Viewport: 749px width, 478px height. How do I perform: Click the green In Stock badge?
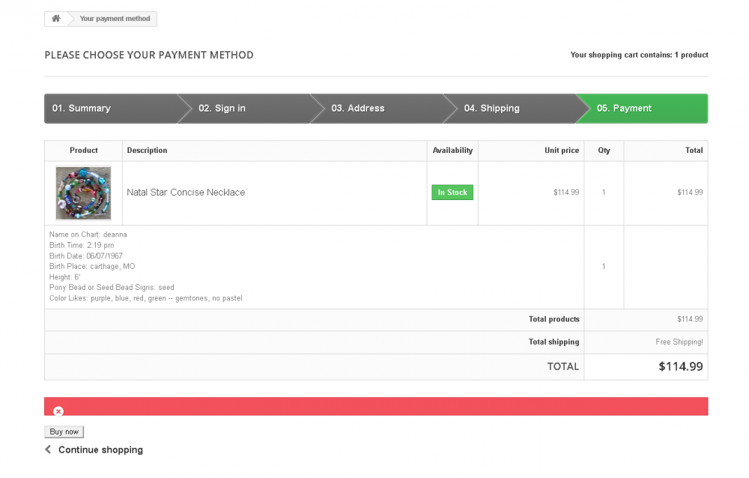[x=452, y=193]
